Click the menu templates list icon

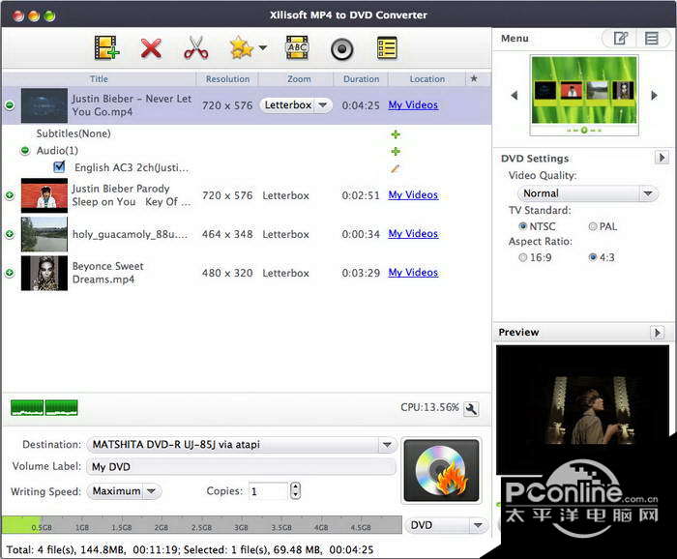tap(652, 39)
